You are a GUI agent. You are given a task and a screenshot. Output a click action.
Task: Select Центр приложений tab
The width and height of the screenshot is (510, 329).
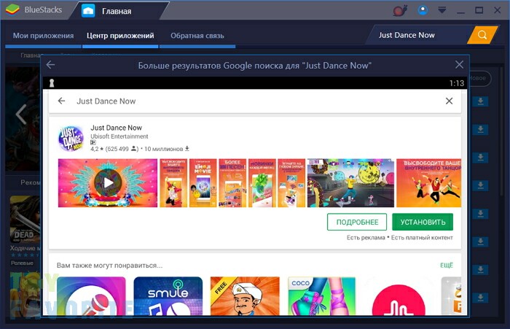[x=120, y=36]
